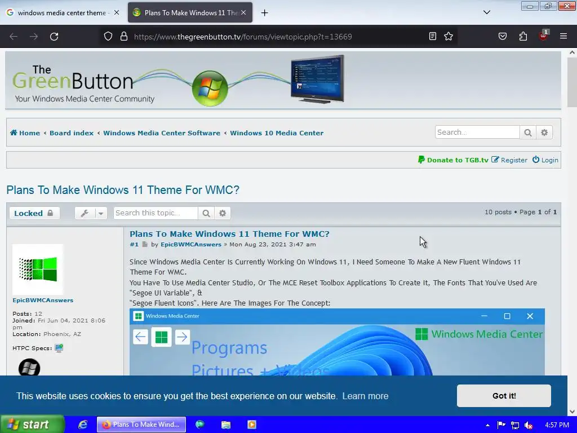Viewport: 577px width, 433px height.
Task: Open the uBlock Origin extension icon
Action: (544, 36)
